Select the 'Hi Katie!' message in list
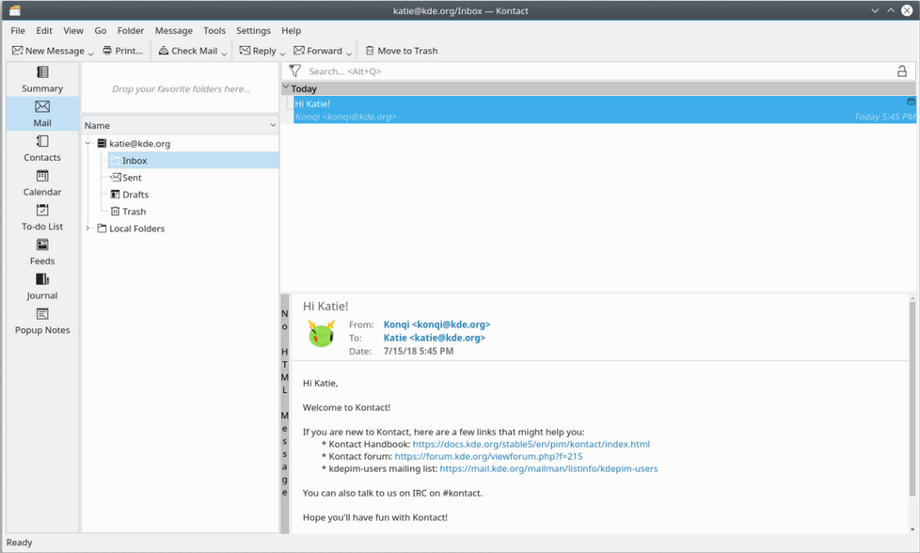Image resolution: width=920 pixels, height=553 pixels. pyautogui.click(x=604, y=110)
